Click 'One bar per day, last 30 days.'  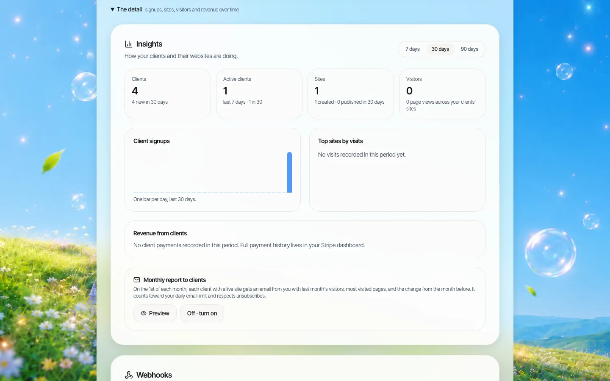pos(165,199)
